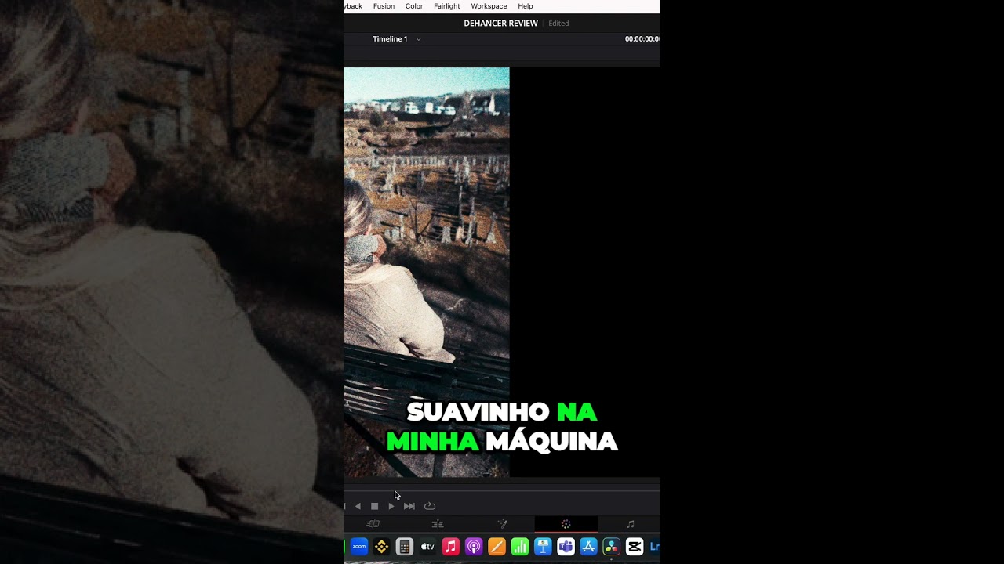
Task: Open the Color menu
Action: pos(414,6)
